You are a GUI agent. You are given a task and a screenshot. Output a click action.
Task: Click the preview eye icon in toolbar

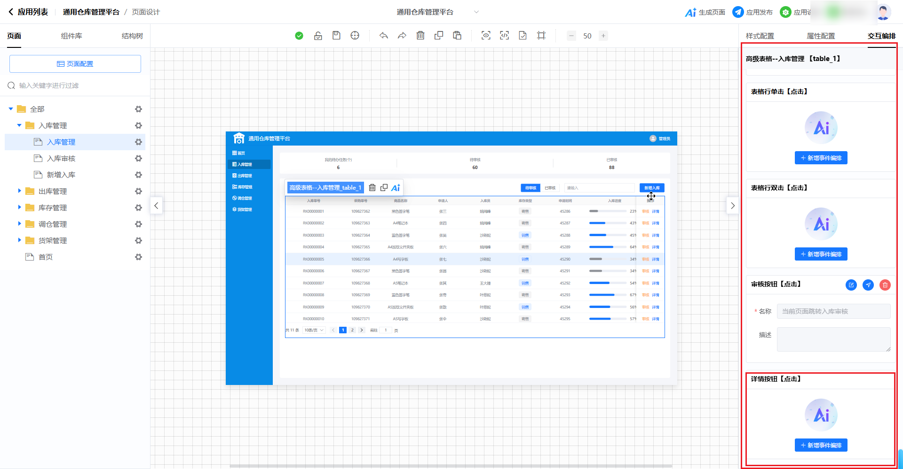[486, 36]
